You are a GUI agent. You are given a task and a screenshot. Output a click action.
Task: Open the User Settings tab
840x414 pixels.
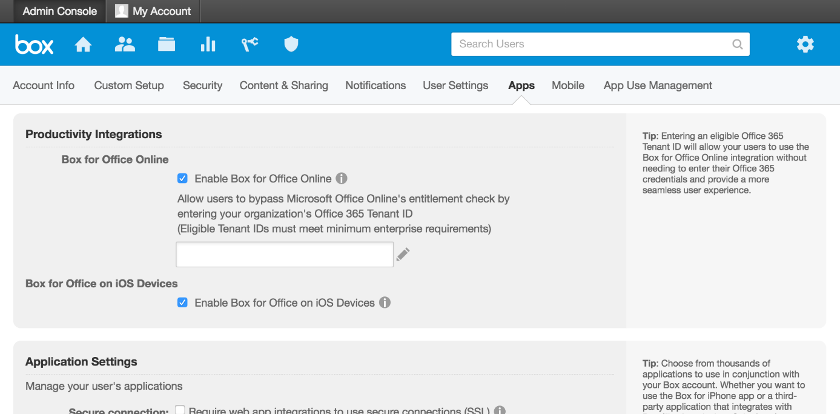(455, 85)
